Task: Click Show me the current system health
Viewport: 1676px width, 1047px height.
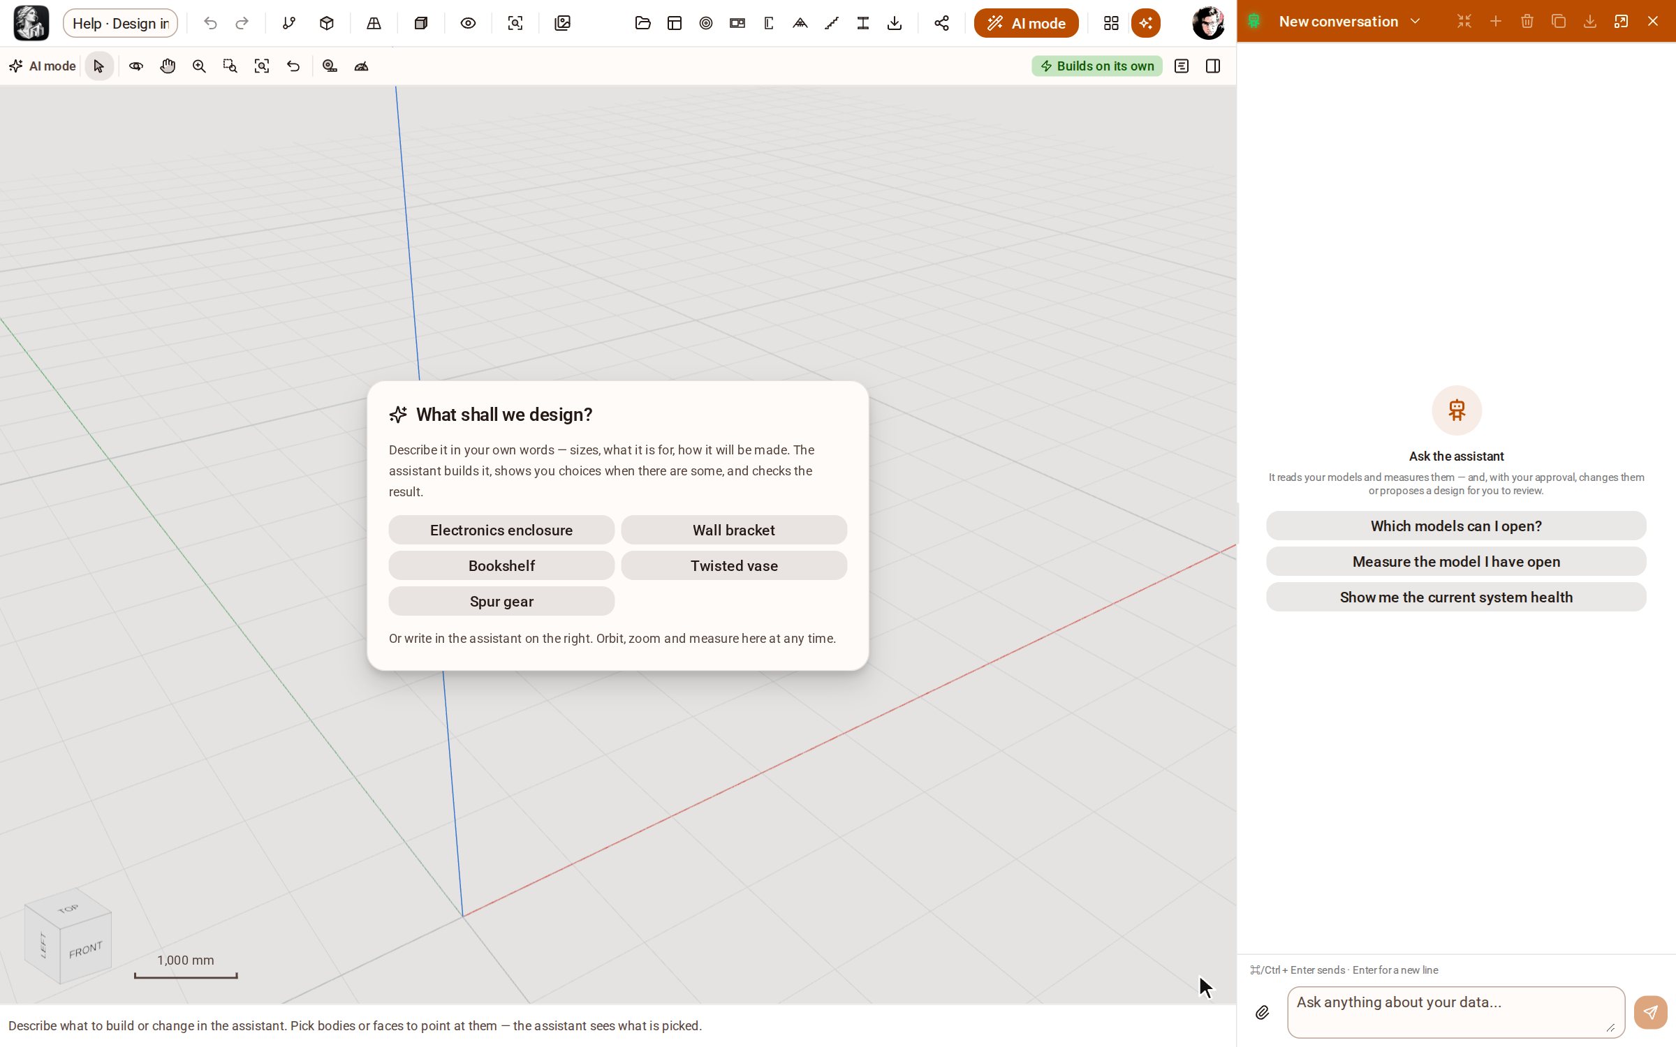Action: click(x=1456, y=597)
